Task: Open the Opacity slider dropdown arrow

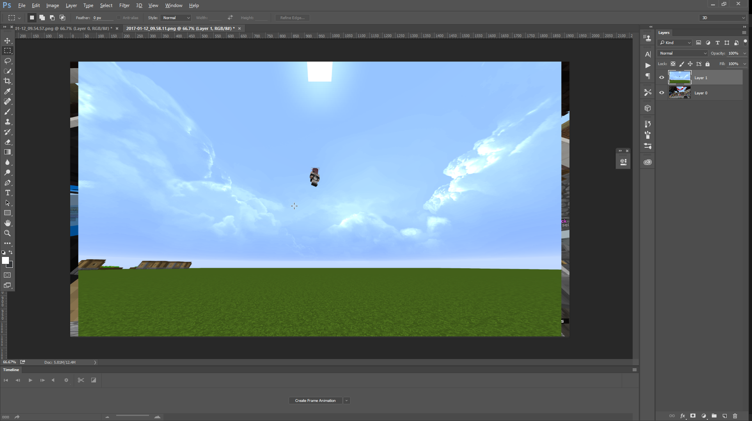Action: [745, 53]
